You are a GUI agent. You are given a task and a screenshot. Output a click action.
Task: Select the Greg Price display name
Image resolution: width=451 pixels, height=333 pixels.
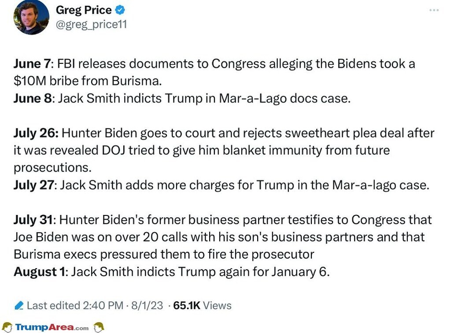click(84, 10)
